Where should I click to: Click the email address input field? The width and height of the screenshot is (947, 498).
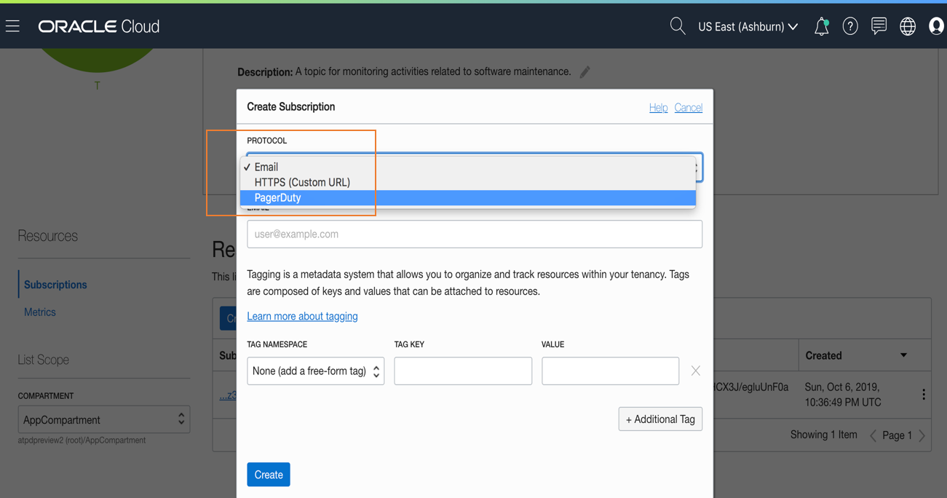pyautogui.click(x=475, y=234)
